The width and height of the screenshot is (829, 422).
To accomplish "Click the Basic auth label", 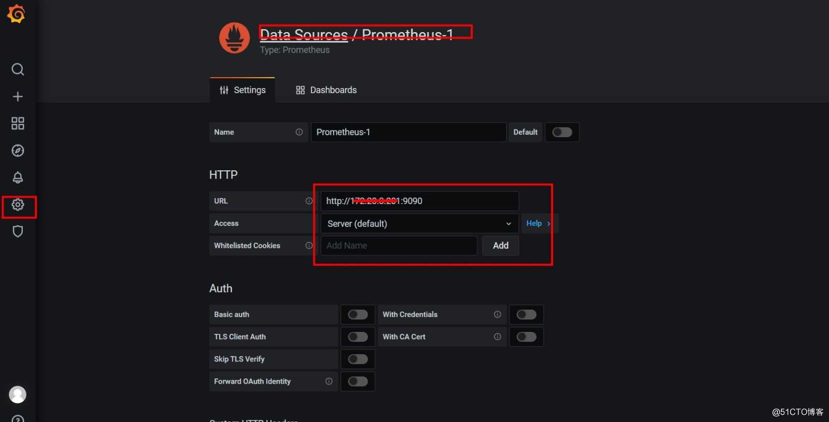I will tap(232, 314).
